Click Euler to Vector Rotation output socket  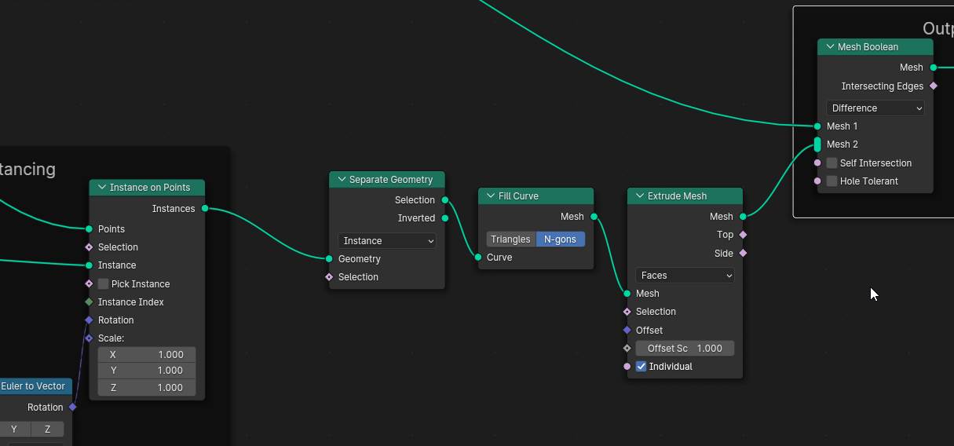point(72,408)
